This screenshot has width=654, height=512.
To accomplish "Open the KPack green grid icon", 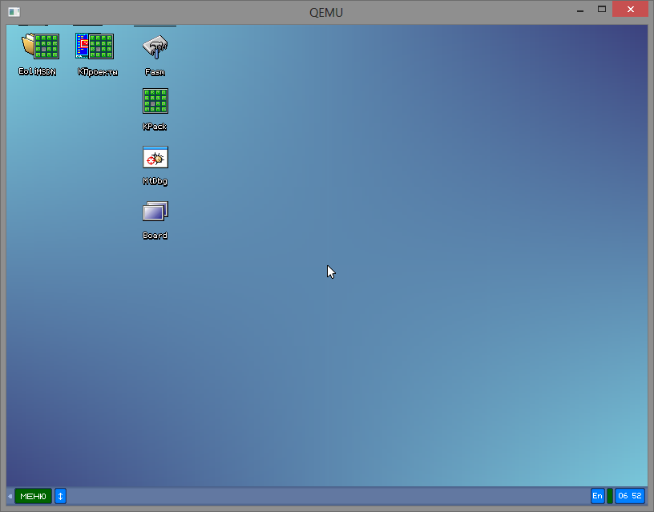I will pos(155,101).
